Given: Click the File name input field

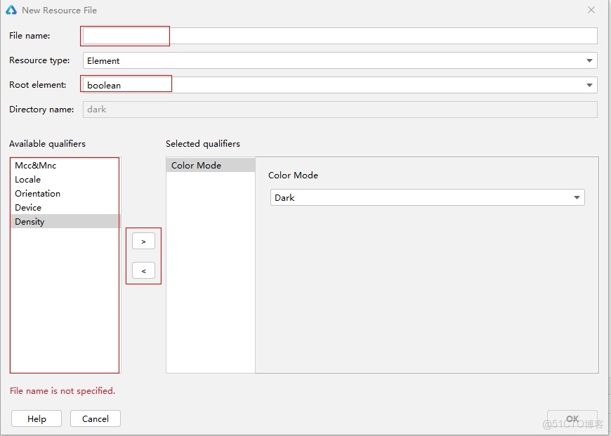Looking at the screenshot, I should coord(340,36).
